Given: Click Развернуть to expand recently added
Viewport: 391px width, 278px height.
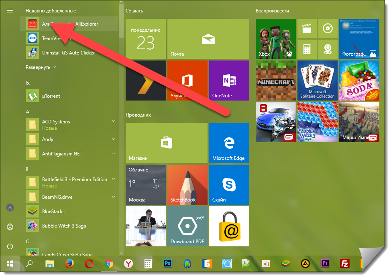Looking at the screenshot, I should point(41,67).
